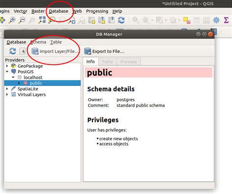Open QGIS Raster menu
Viewport: 232px width, 194px height.
pos(38,11)
